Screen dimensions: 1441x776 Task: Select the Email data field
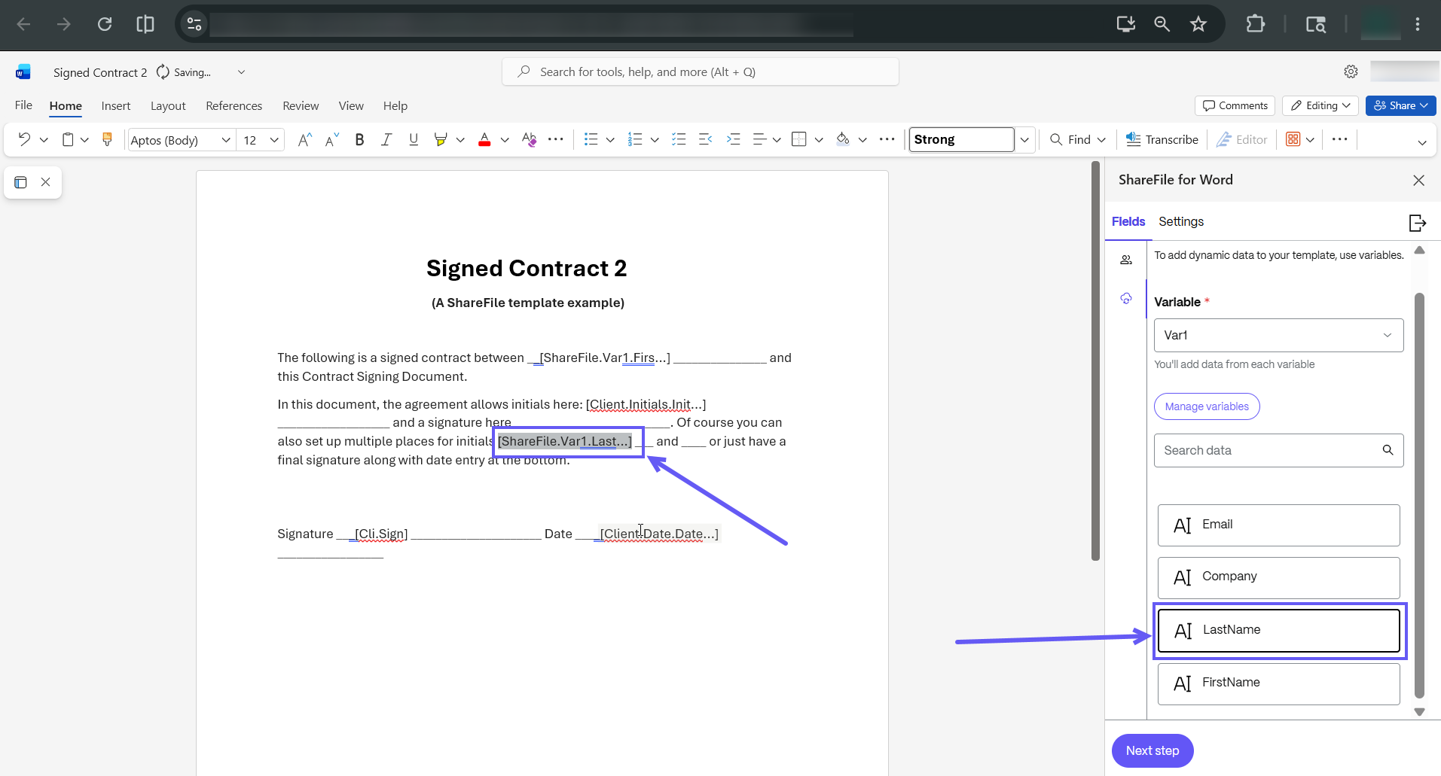tap(1279, 525)
